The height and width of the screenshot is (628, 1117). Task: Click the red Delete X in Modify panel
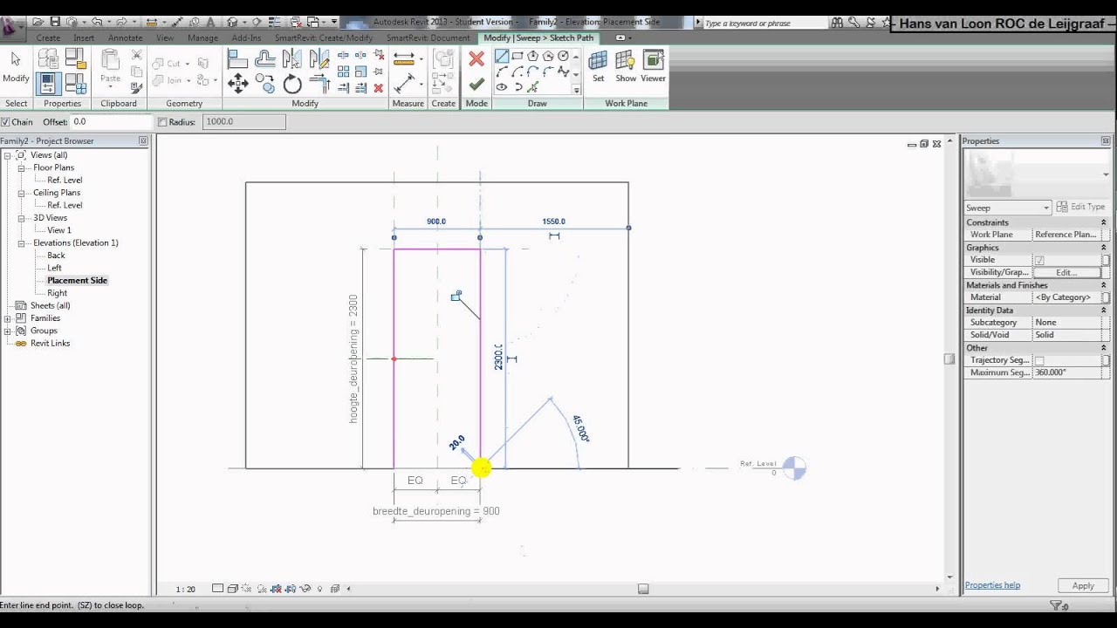point(379,87)
